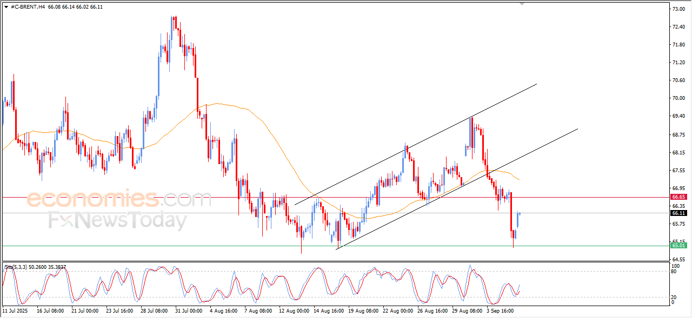Click the 26 Aug 16:00 time label
Viewport: 692px width, 318px height.
click(432, 311)
